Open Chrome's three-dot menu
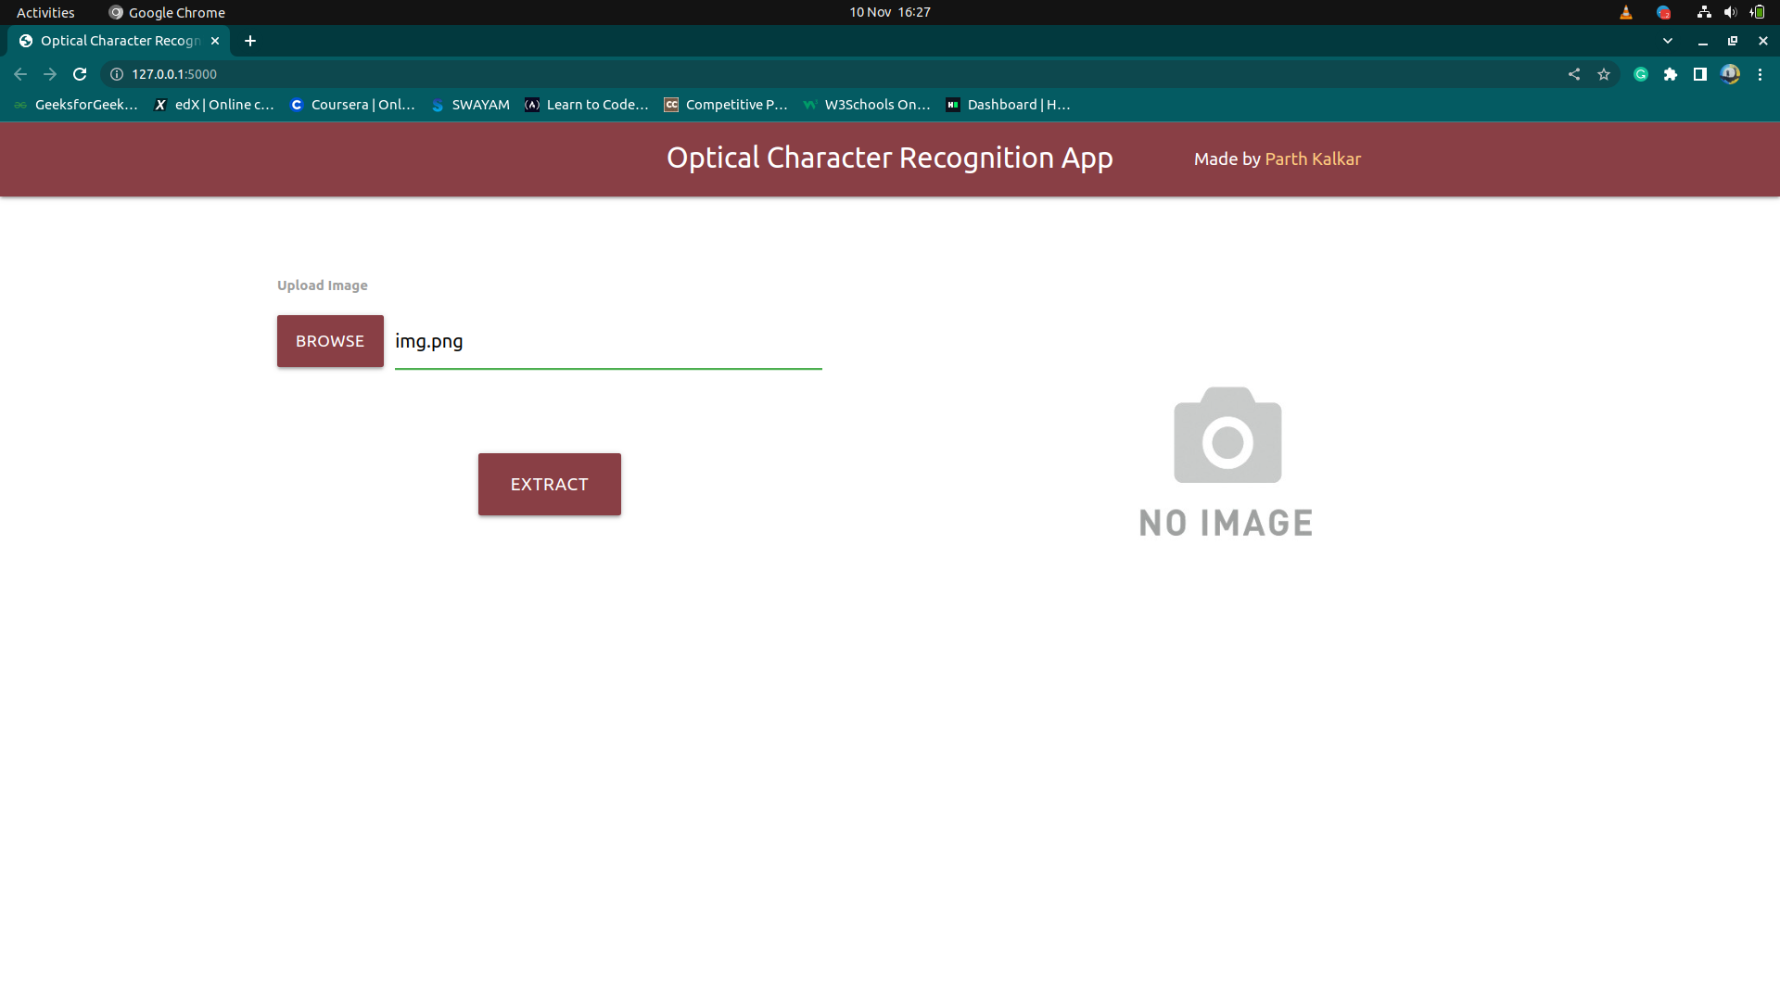The image size is (1780, 1001). coord(1761,74)
